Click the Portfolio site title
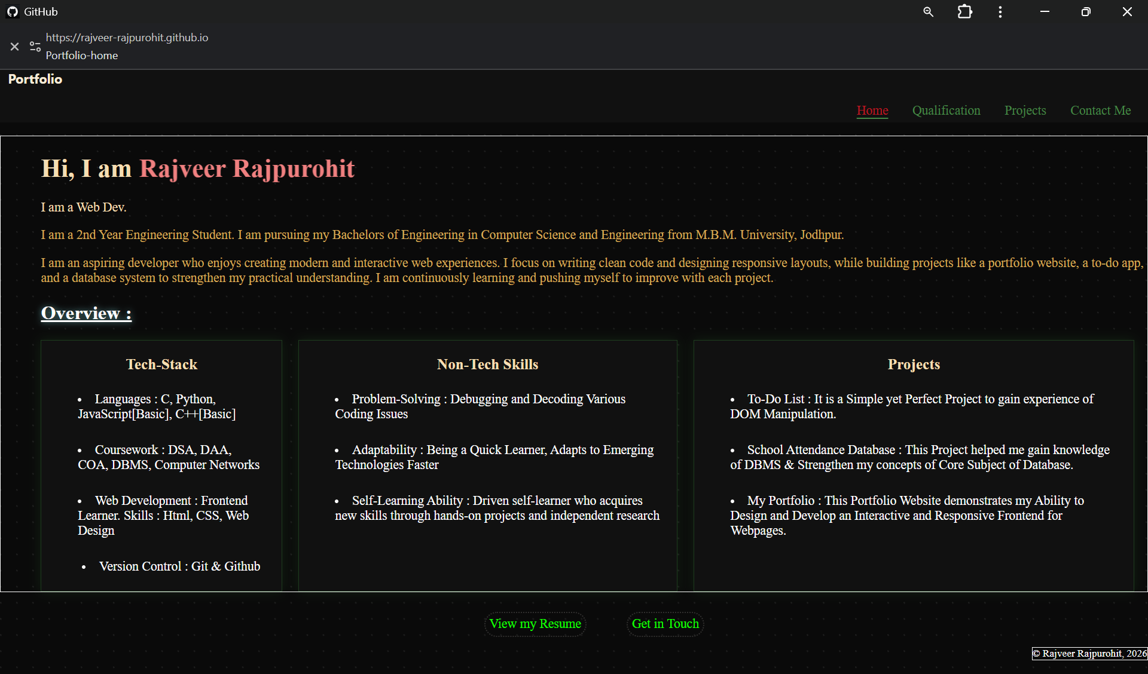The height and width of the screenshot is (674, 1148). (35, 79)
